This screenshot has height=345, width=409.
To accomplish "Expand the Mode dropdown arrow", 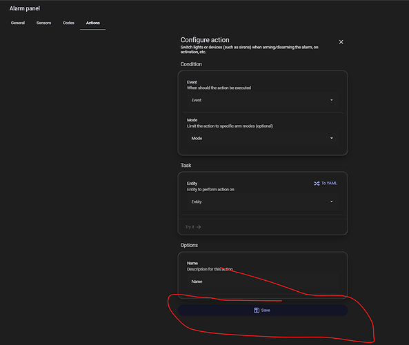I will pyautogui.click(x=332, y=138).
